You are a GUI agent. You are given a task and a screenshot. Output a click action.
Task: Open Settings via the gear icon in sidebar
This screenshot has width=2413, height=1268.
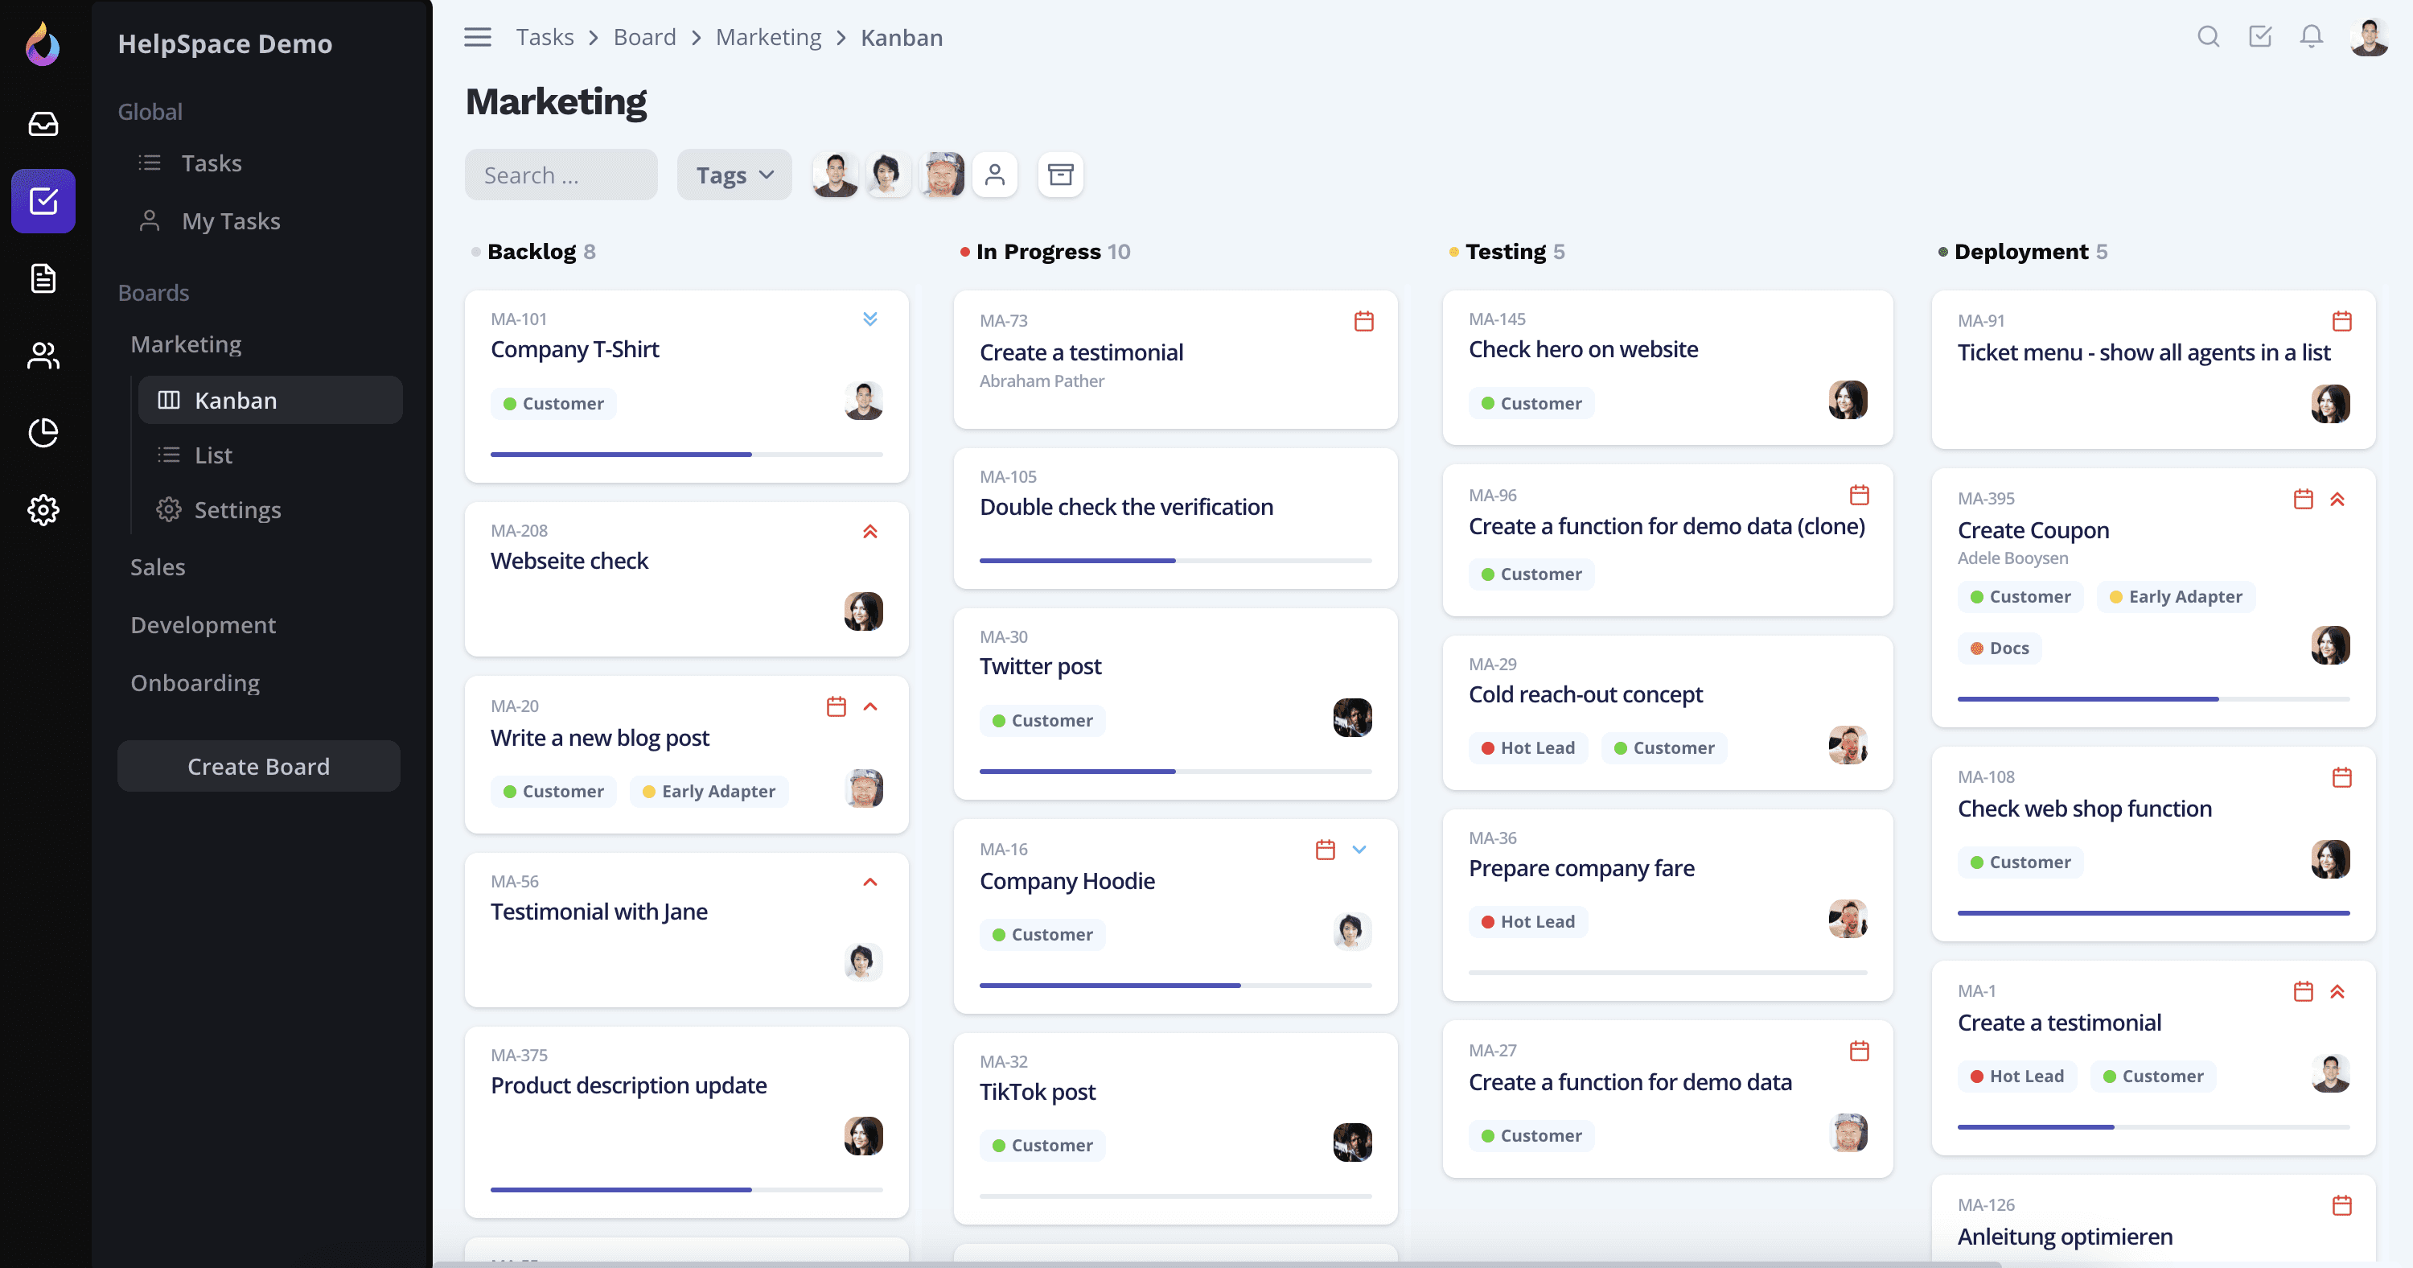click(43, 510)
